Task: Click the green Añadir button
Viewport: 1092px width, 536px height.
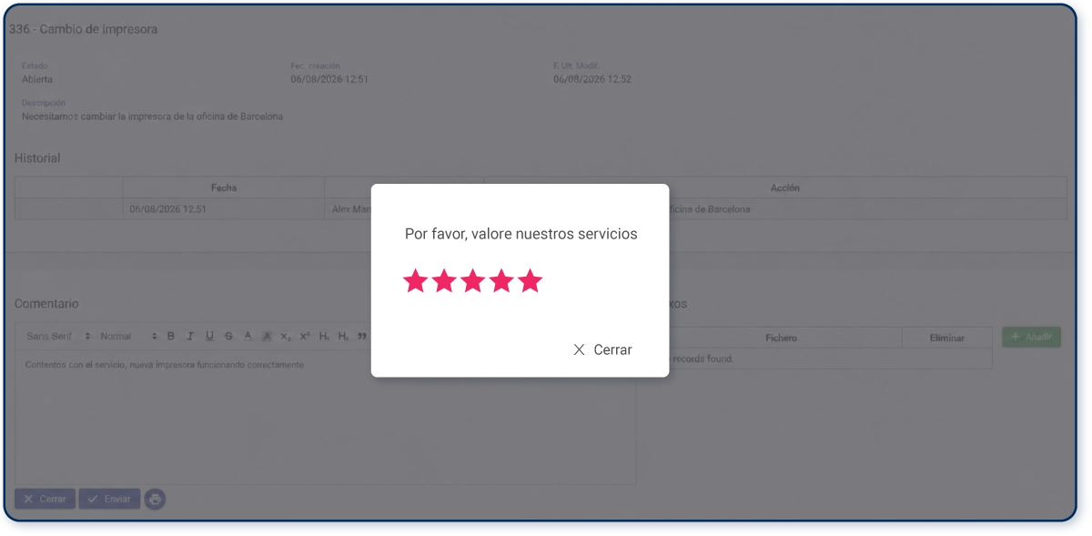Action: 1031,337
